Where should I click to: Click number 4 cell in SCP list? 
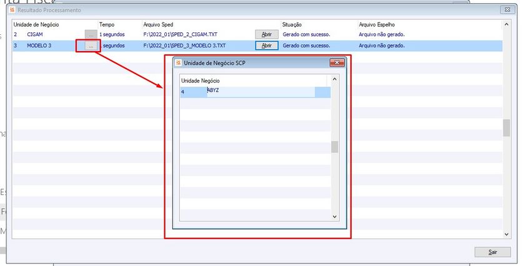(183, 92)
